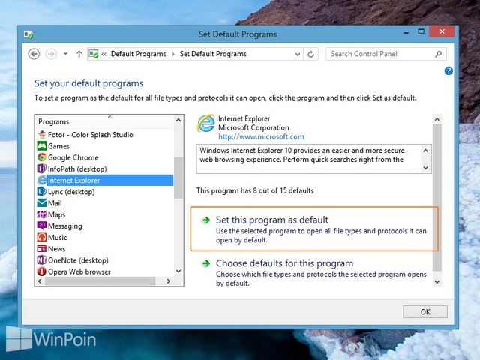Click the Internet Explorer list icon

point(42,180)
